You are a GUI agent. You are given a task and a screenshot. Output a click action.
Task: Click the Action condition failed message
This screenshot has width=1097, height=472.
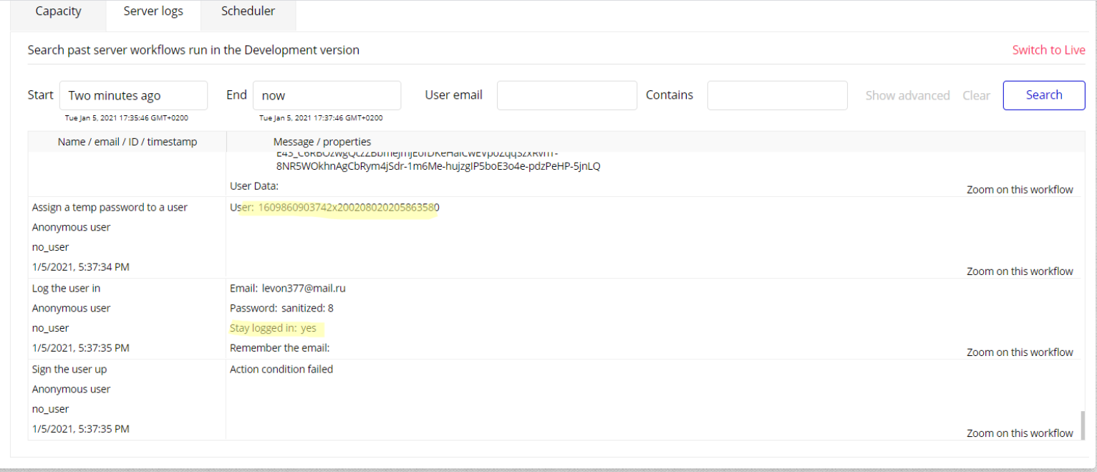pyautogui.click(x=281, y=370)
